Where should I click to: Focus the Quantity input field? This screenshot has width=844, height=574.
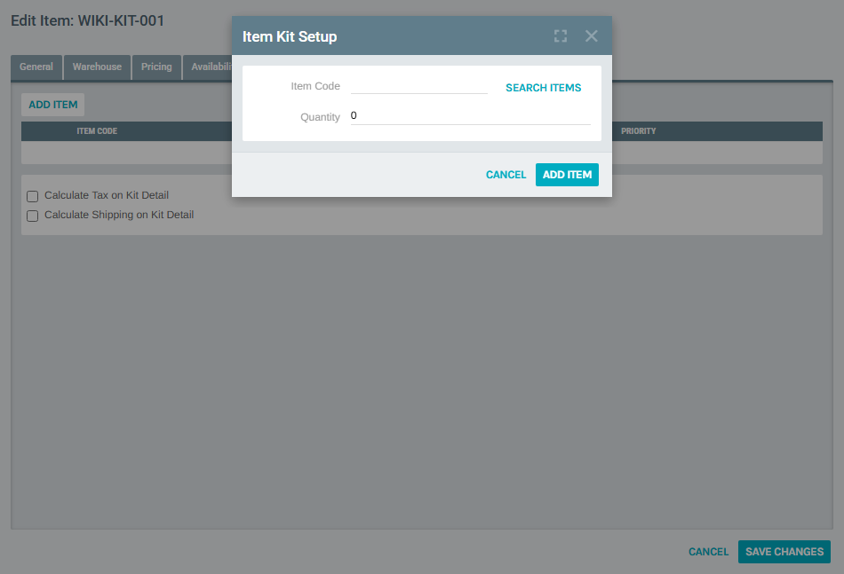(471, 114)
